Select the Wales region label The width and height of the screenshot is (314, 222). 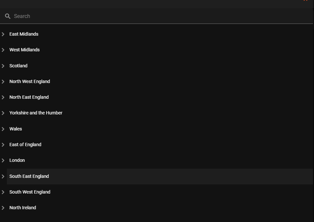point(16,129)
